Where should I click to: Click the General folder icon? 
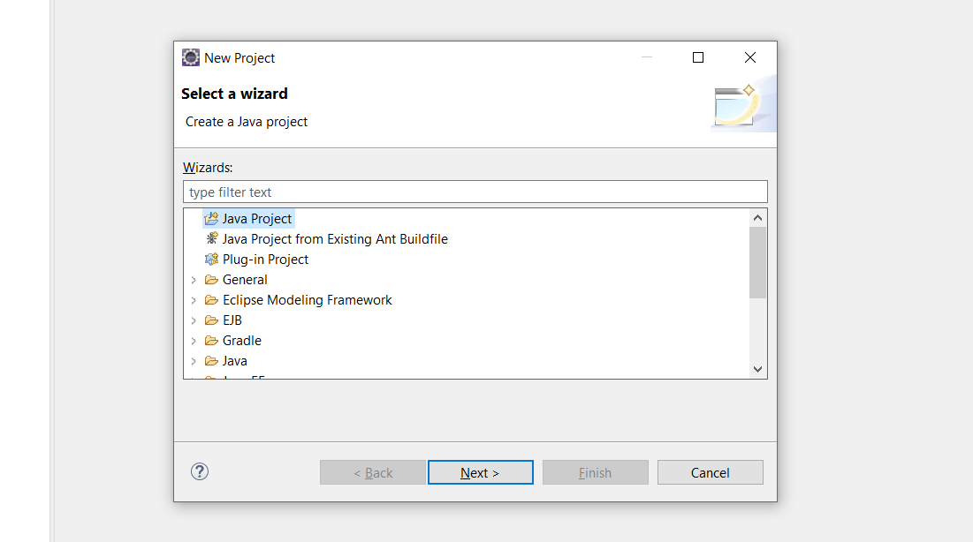coord(211,280)
